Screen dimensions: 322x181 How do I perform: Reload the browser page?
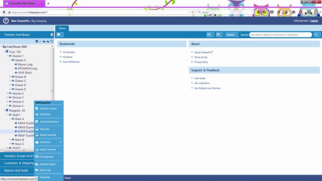193,12
